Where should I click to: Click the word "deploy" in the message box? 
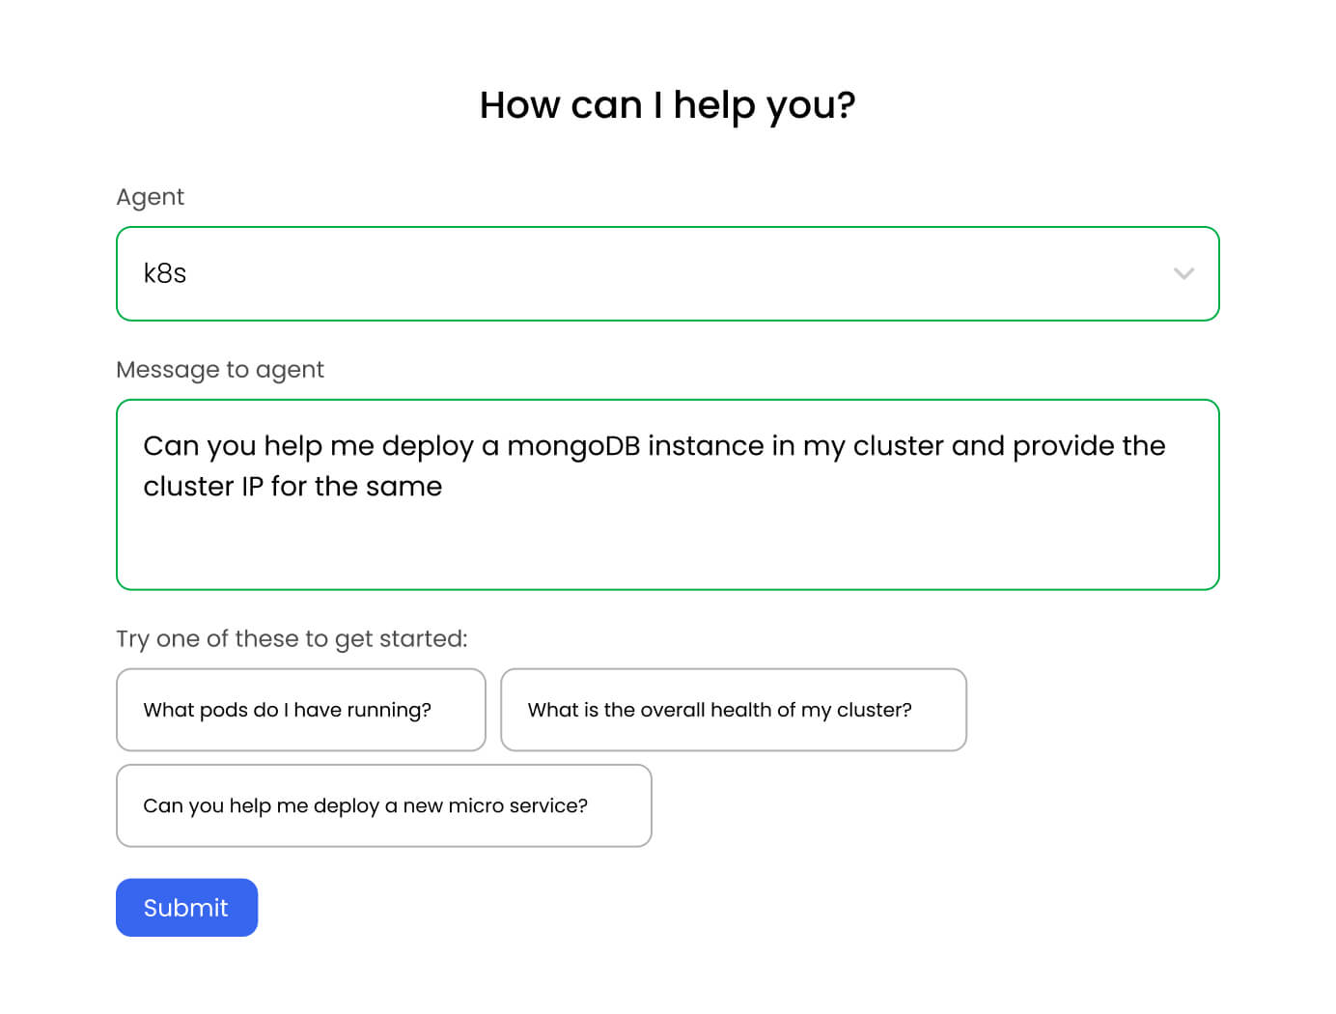(428, 446)
